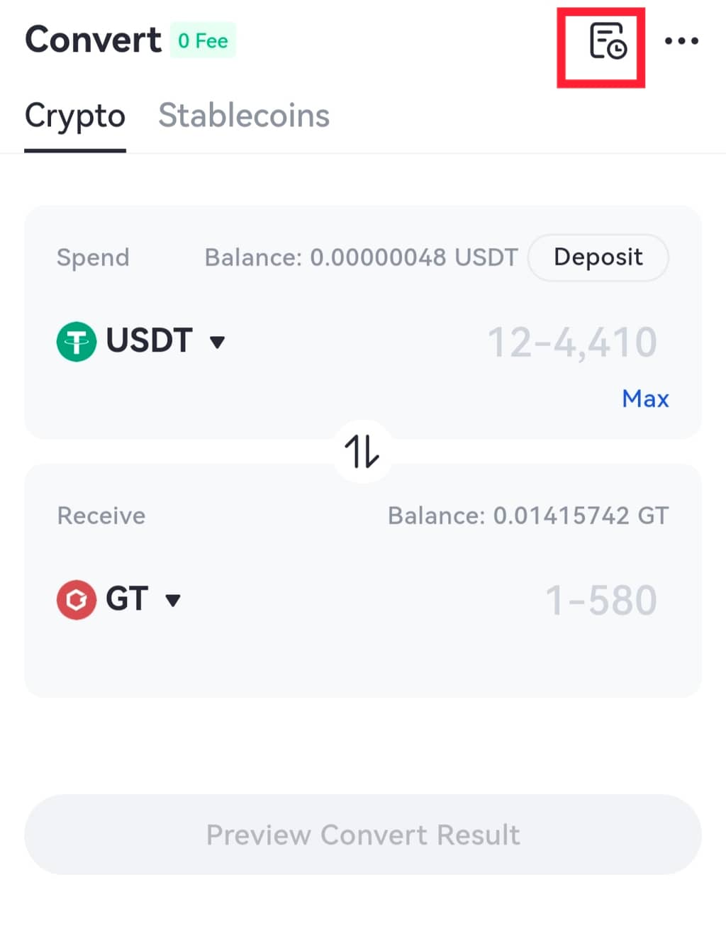The width and height of the screenshot is (726, 936).
Task: Tap the swap direction arrows icon
Action: click(362, 451)
